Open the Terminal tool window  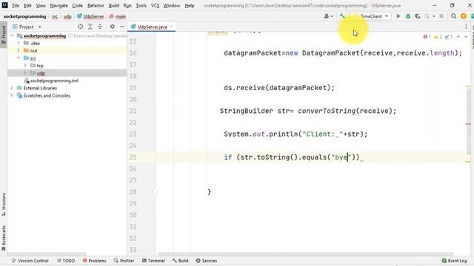(153, 261)
